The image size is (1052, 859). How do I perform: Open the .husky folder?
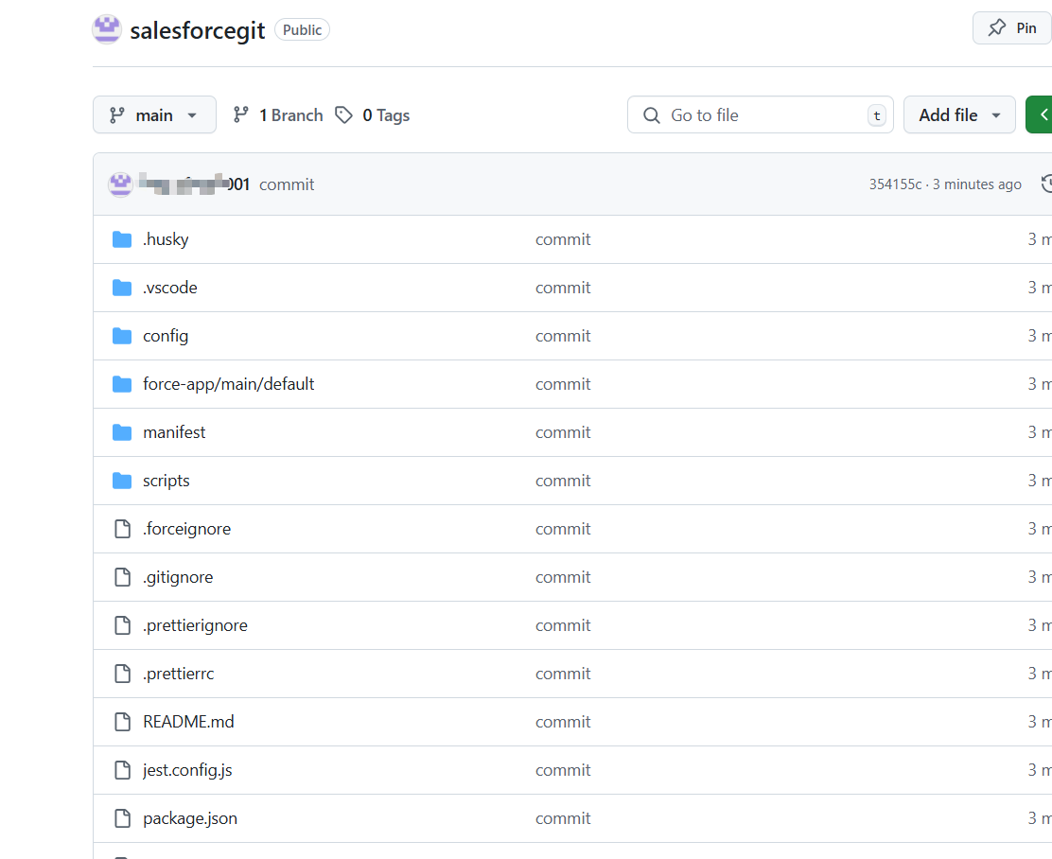point(166,239)
